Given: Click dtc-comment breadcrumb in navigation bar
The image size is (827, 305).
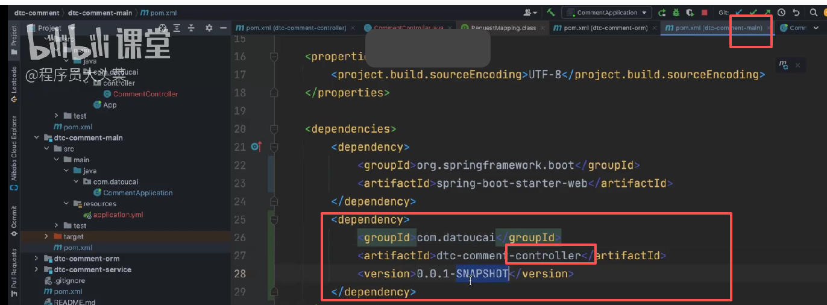Looking at the screenshot, I should [37, 13].
